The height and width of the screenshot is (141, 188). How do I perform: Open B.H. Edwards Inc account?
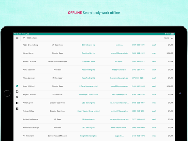88,45
